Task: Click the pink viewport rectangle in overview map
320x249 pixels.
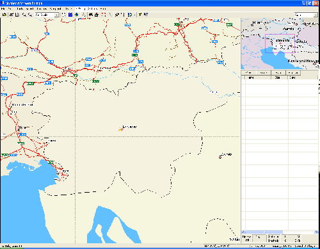Action: pyautogui.click(x=280, y=44)
